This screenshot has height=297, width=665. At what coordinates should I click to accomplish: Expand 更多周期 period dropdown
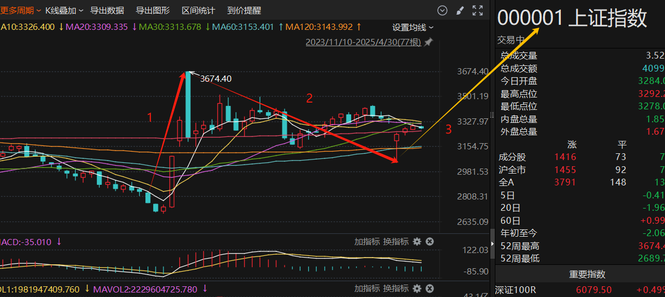(x=20, y=11)
